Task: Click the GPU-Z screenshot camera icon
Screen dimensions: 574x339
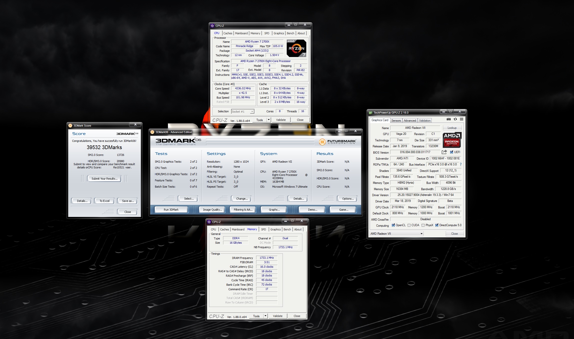Action: pyautogui.click(x=449, y=119)
